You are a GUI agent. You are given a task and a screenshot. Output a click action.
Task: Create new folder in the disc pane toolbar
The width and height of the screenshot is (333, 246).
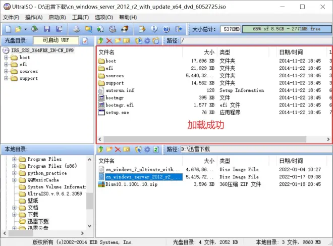tap(118, 40)
